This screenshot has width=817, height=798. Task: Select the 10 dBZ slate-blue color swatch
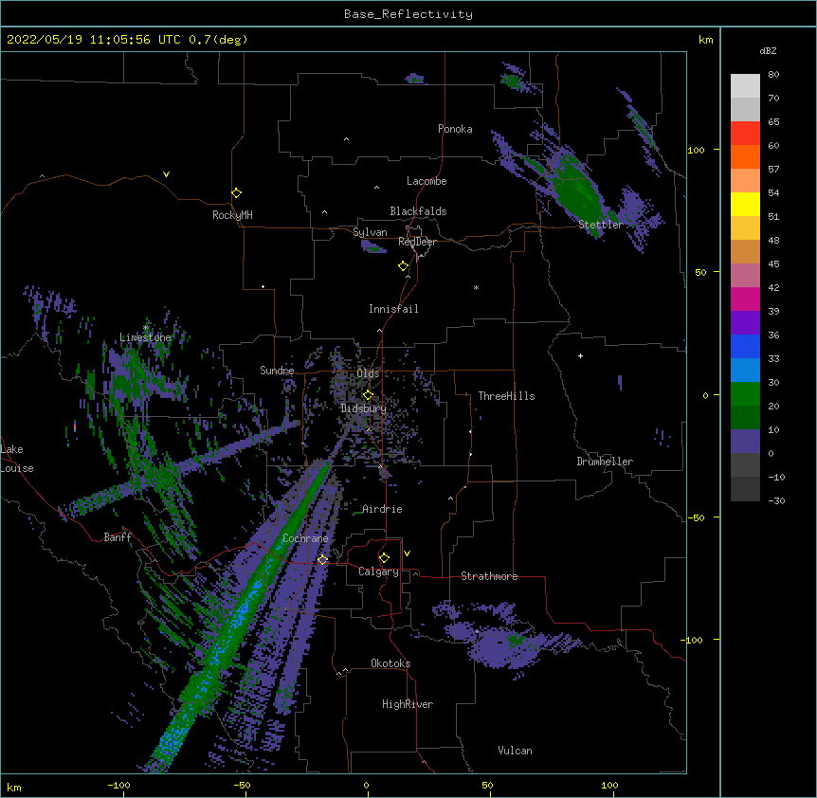745,442
